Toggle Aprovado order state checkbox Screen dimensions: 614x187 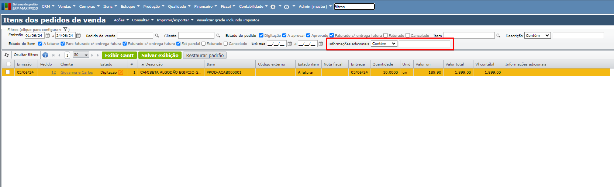[308, 35]
